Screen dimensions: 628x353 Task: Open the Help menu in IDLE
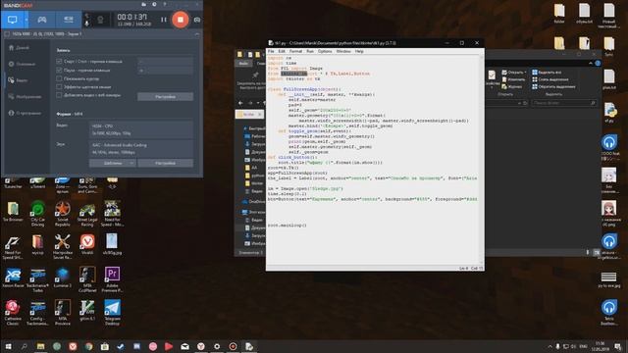(x=359, y=51)
